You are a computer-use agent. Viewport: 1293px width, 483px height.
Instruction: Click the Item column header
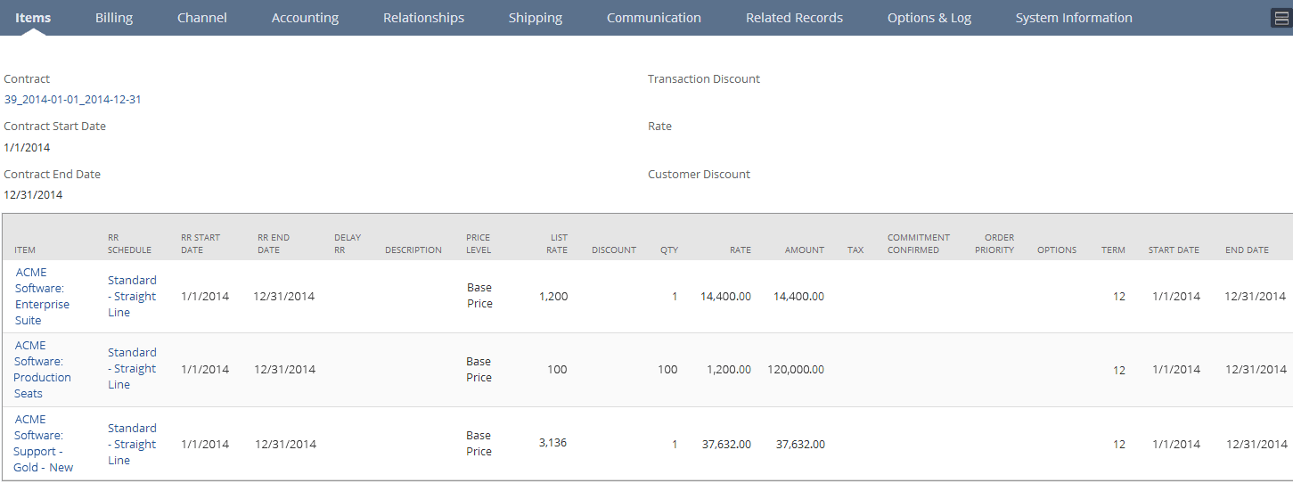pos(25,250)
